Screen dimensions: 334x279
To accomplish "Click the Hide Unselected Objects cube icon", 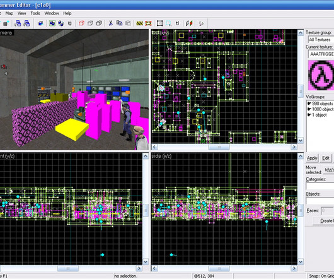I will 90,23.
